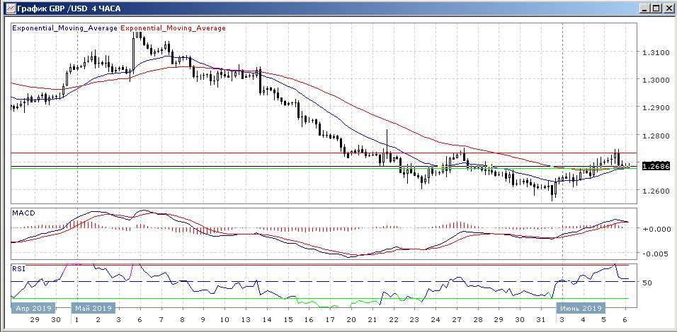Click the 1.2900 price axis label

pos(656,108)
